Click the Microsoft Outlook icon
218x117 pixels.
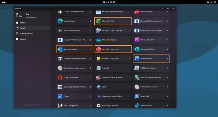[x=60, y=49]
